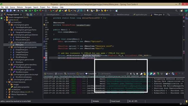188x106 pixels.
Task: Click the gray Forward arrow navigation icon
Action: pos(110,11)
